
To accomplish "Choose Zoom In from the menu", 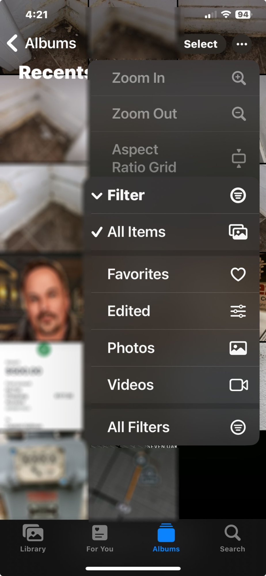I will (175, 78).
